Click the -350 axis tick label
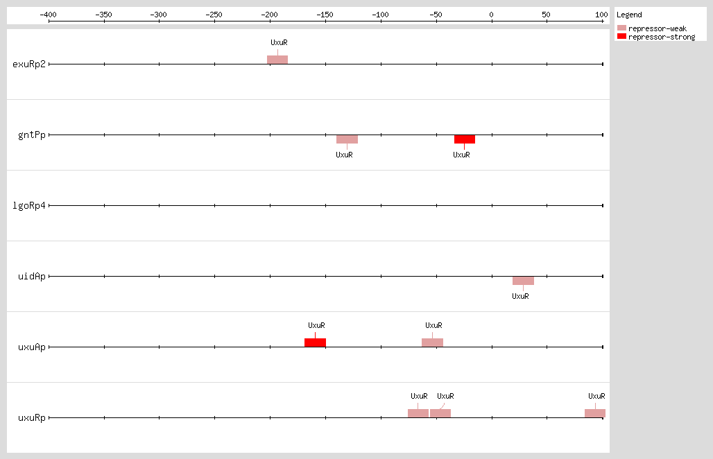Image resolution: width=713 pixels, height=459 pixels. click(103, 15)
